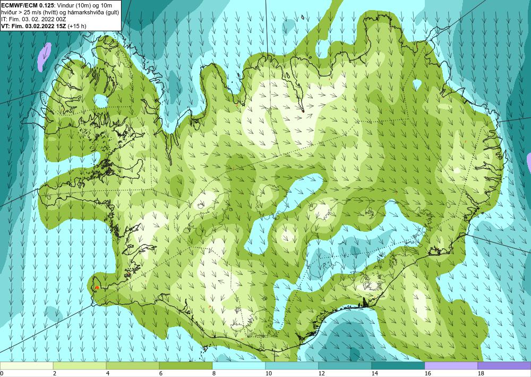Select the light green 2–4 m/s legend swatch
Image resolution: width=531 pixels, height=377 pixels.
80,366
